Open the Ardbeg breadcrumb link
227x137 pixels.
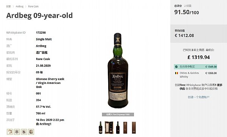tap(20, 6)
